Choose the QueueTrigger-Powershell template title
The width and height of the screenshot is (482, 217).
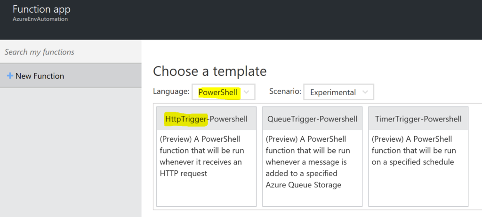[312, 119]
